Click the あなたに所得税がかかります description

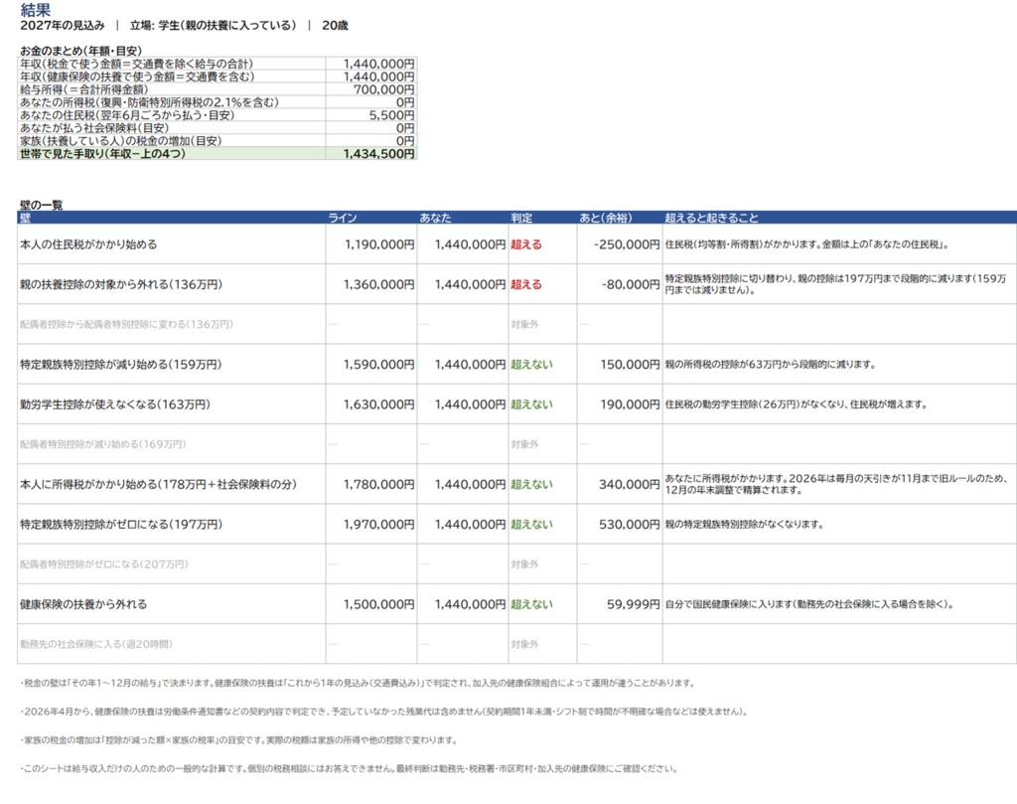click(x=836, y=484)
